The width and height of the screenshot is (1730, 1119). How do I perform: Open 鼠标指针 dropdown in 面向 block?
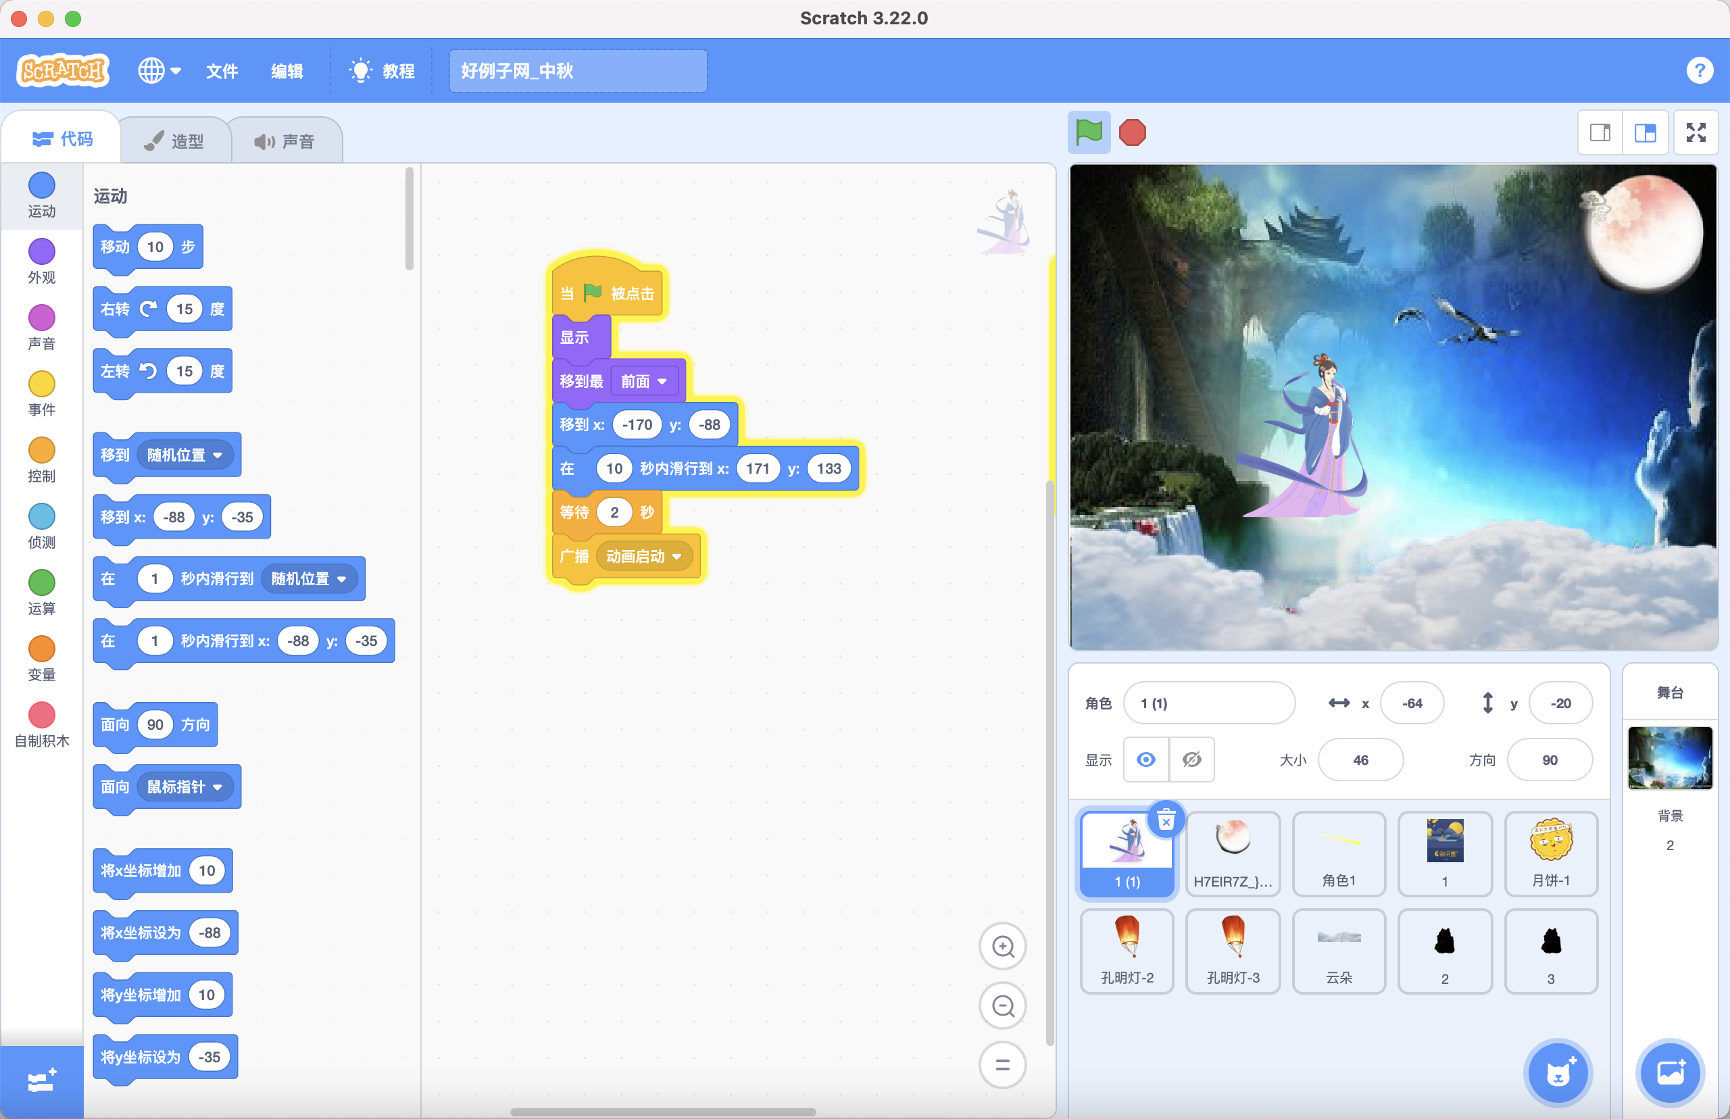click(184, 787)
